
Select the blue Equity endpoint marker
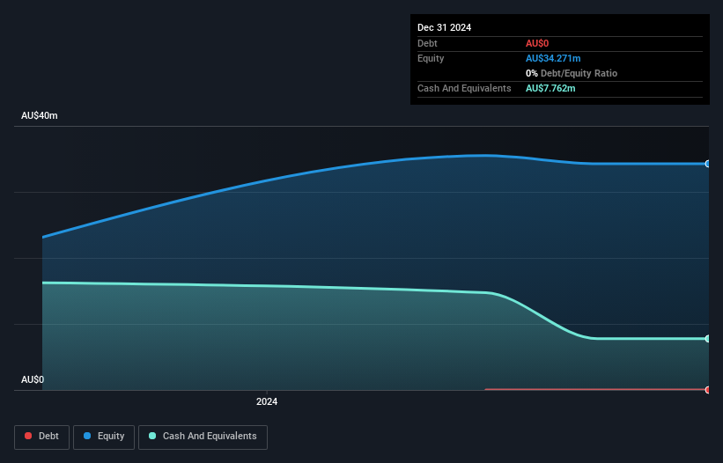coord(708,164)
